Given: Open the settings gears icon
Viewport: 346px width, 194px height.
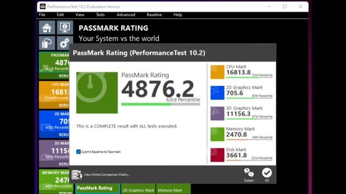Looking at the screenshot, I should [x=65, y=43].
